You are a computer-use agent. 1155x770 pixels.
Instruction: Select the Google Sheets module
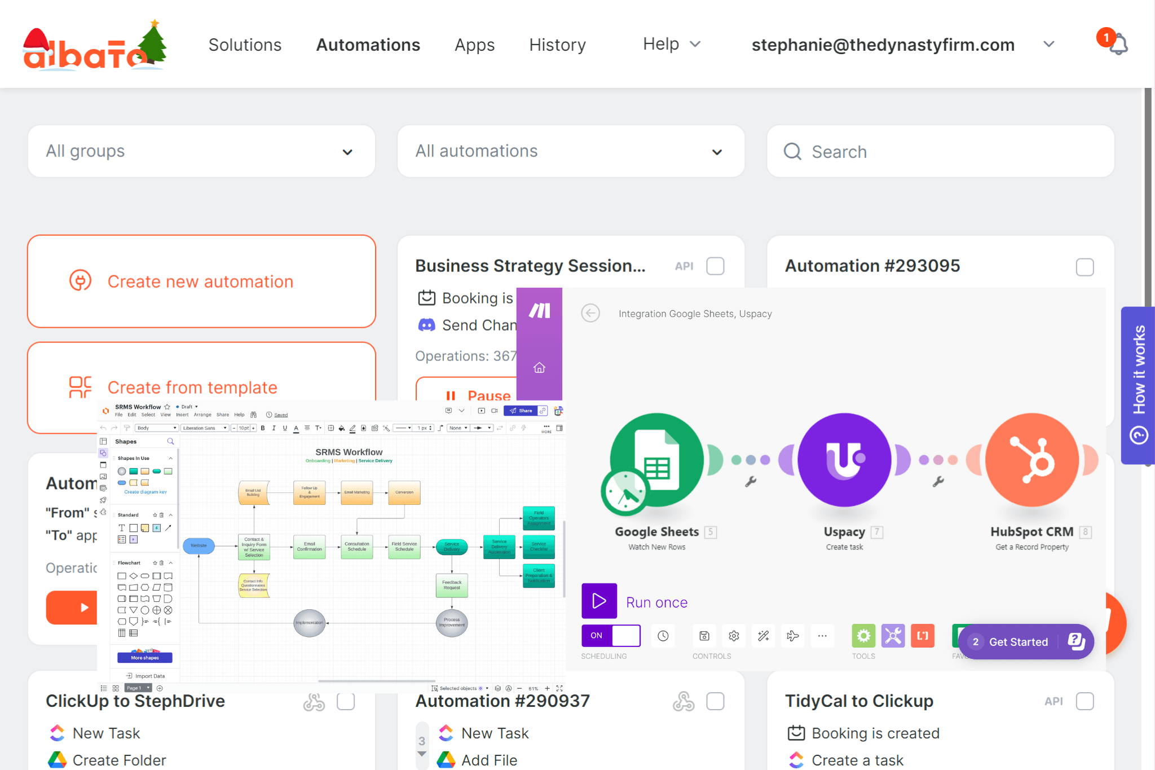(657, 461)
